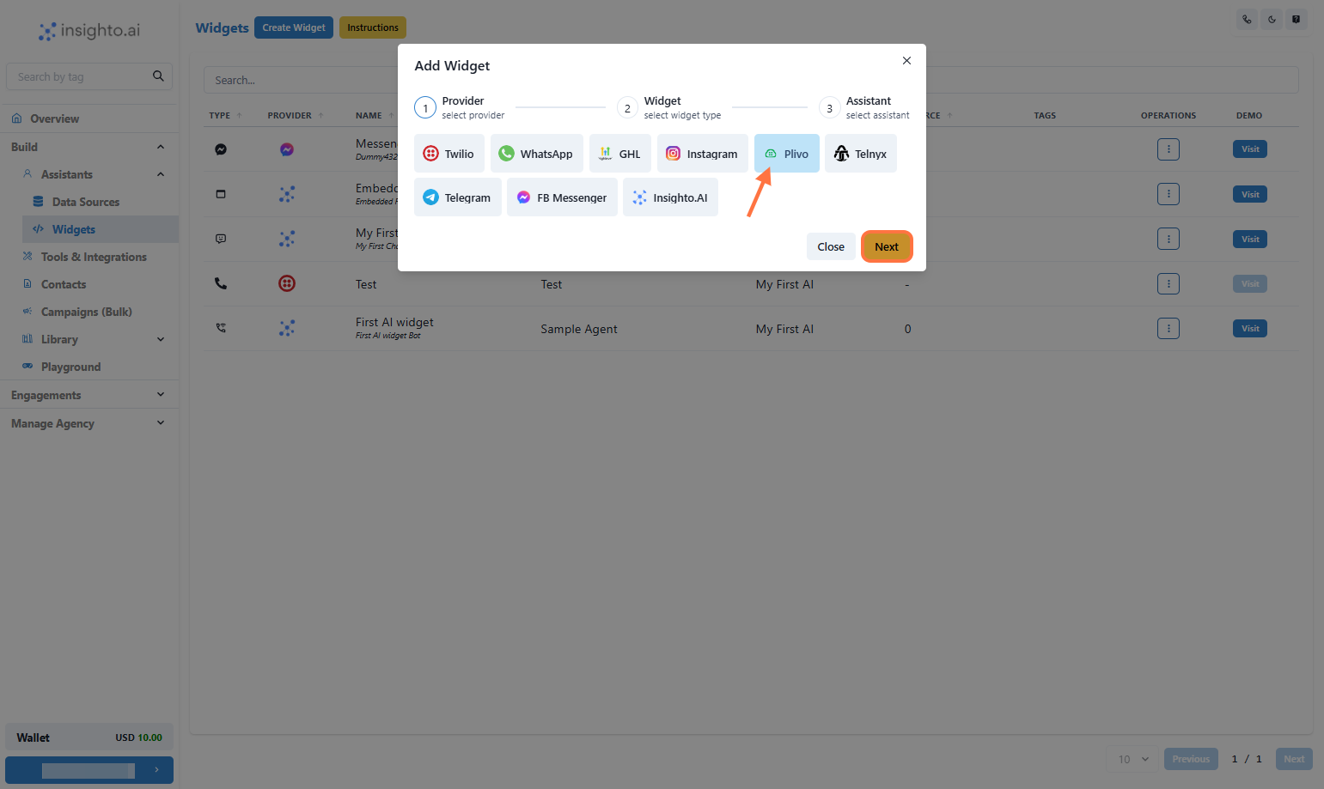The image size is (1324, 789).
Task: Pick the Telnyx provider
Action: (x=860, y=154)
